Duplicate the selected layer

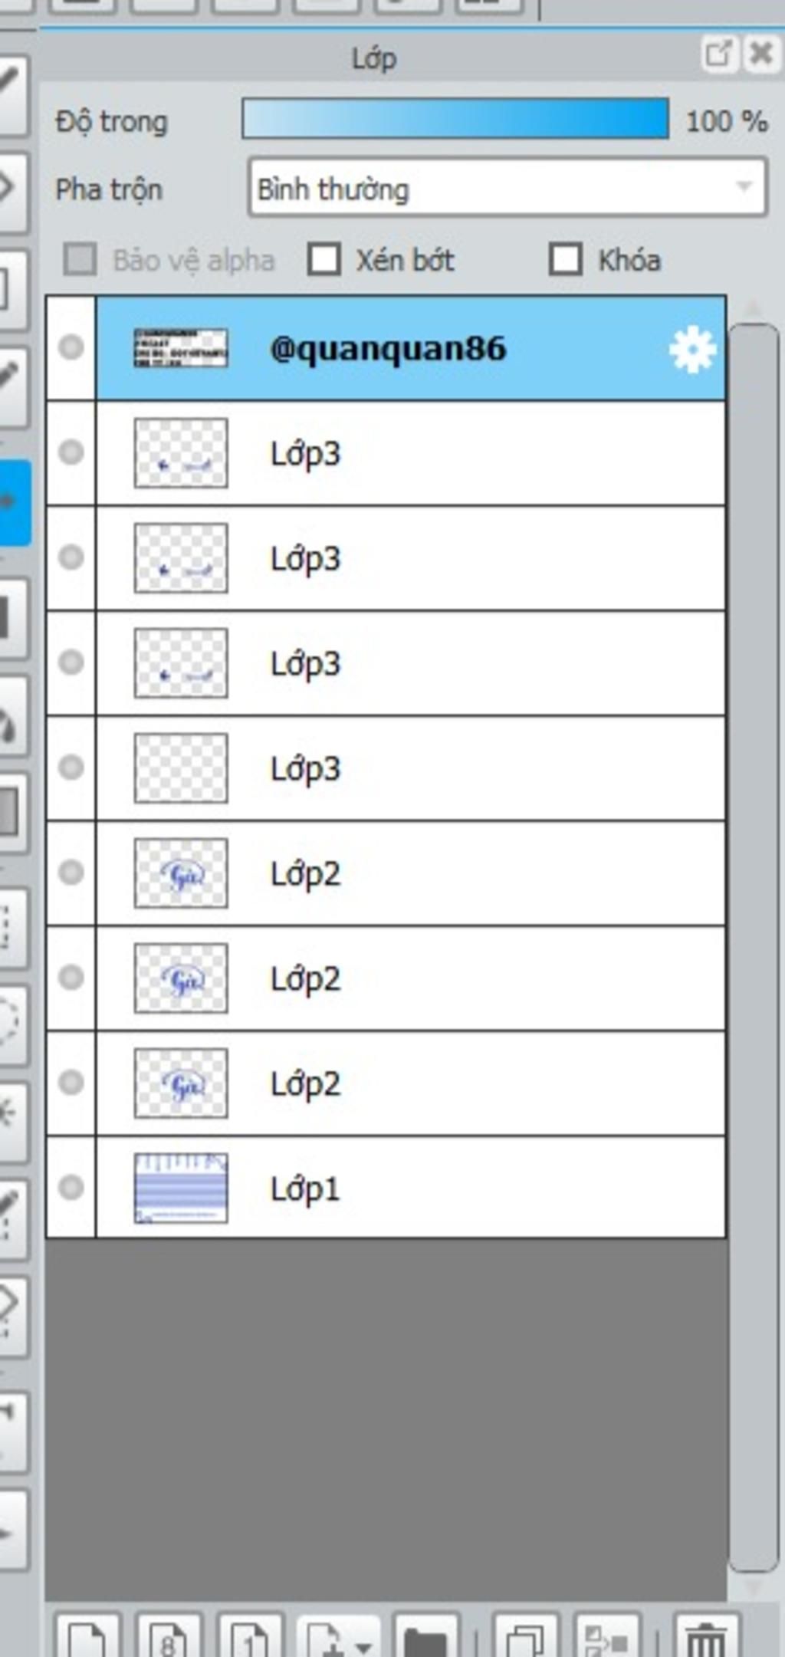525,1636
